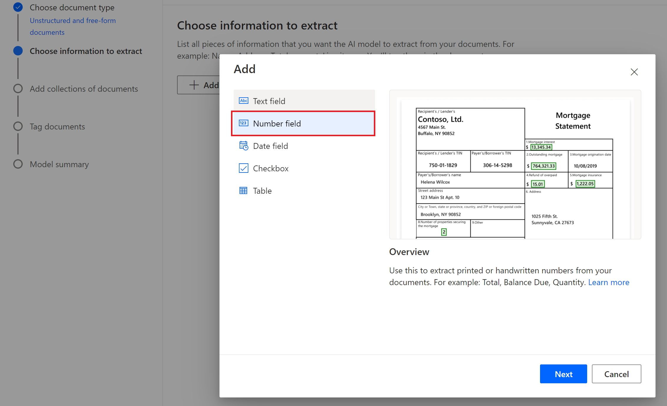Click the 123 icon for Number field
This screenshot has height=406, width=667.
243,124
